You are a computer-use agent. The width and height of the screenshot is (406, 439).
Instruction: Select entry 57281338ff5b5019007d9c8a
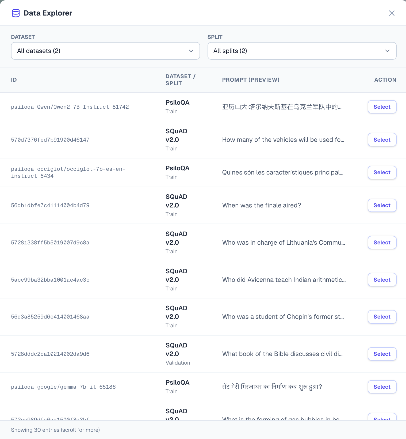click(x=382, y=243)
